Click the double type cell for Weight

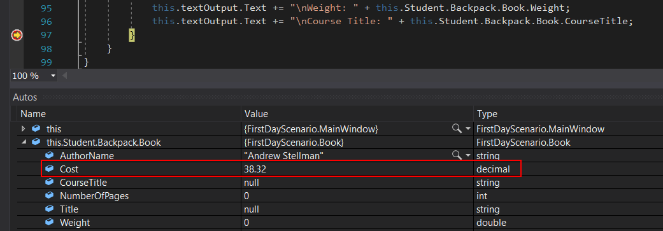491,223
